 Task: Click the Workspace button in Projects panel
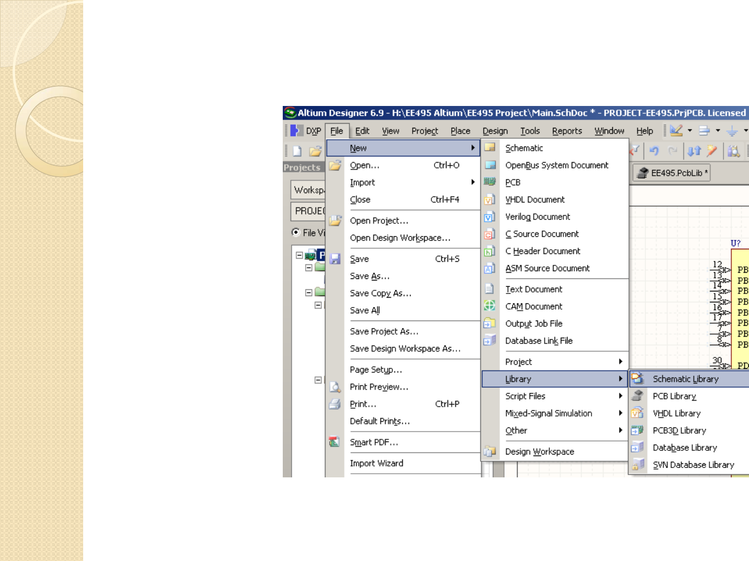pyautogui.click(x=308, y=190)
